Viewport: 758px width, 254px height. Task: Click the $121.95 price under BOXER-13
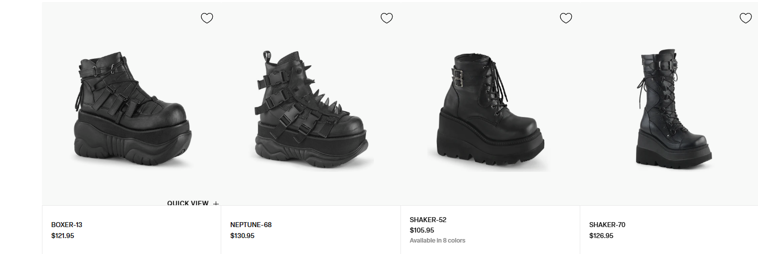[62, 236]
